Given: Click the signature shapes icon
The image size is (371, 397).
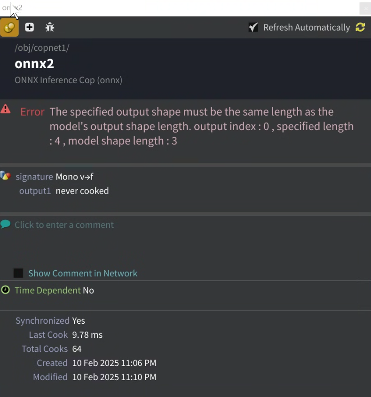Looking at the screenshot, I should coord(5,175).
